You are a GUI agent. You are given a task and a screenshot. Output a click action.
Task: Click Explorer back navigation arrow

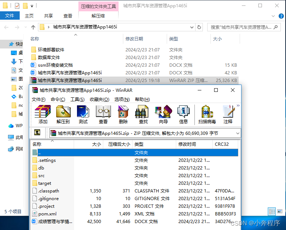pos(7,27)
